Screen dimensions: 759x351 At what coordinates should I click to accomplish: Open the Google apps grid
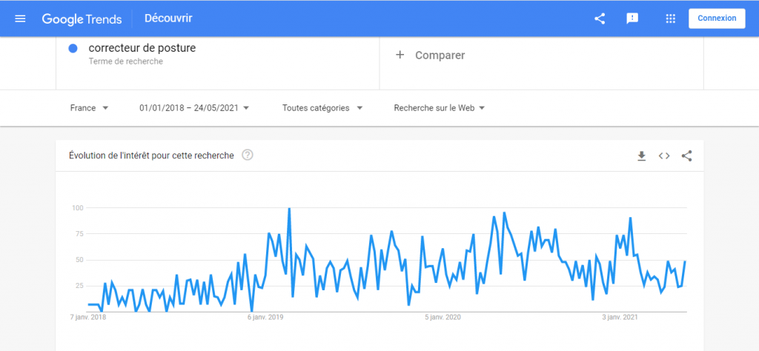click(671, 19)
